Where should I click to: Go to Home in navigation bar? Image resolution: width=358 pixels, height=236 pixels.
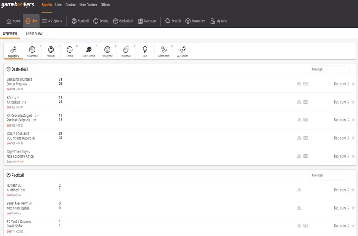click(x=14, y=21)
